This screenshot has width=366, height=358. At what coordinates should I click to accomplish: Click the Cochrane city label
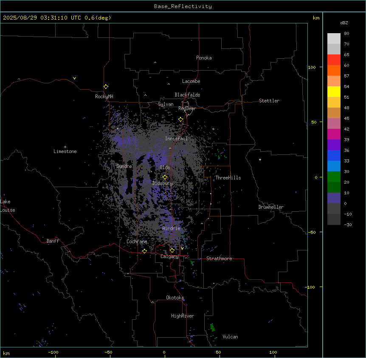click(x=137, y=242)
